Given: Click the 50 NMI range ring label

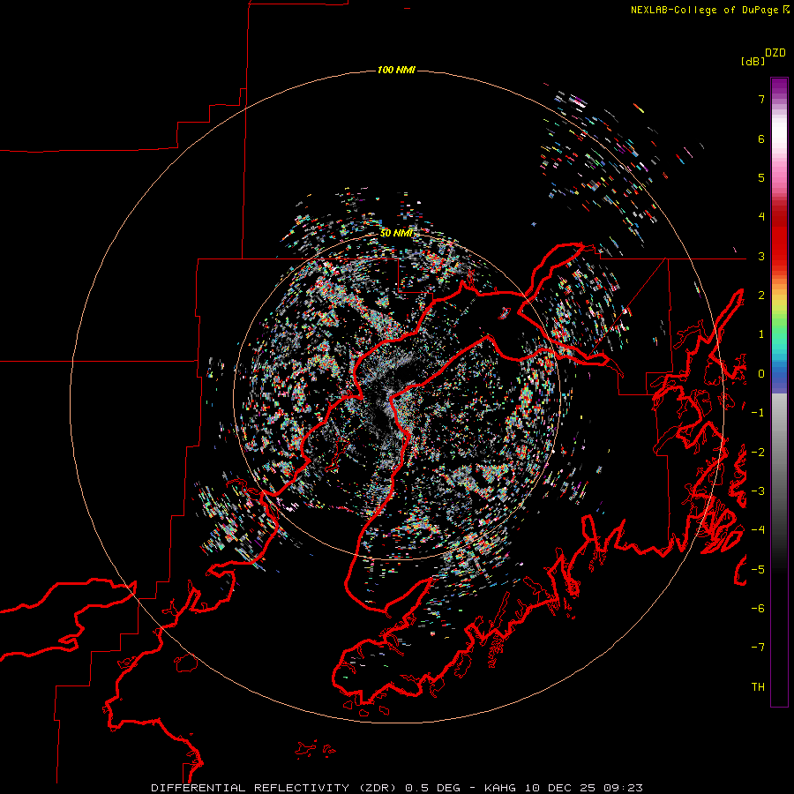Looking at the screenshot, I should tap(396, 234).
